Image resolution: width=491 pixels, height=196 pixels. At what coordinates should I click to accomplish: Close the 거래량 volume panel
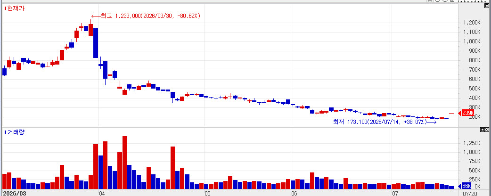[487, 130]
